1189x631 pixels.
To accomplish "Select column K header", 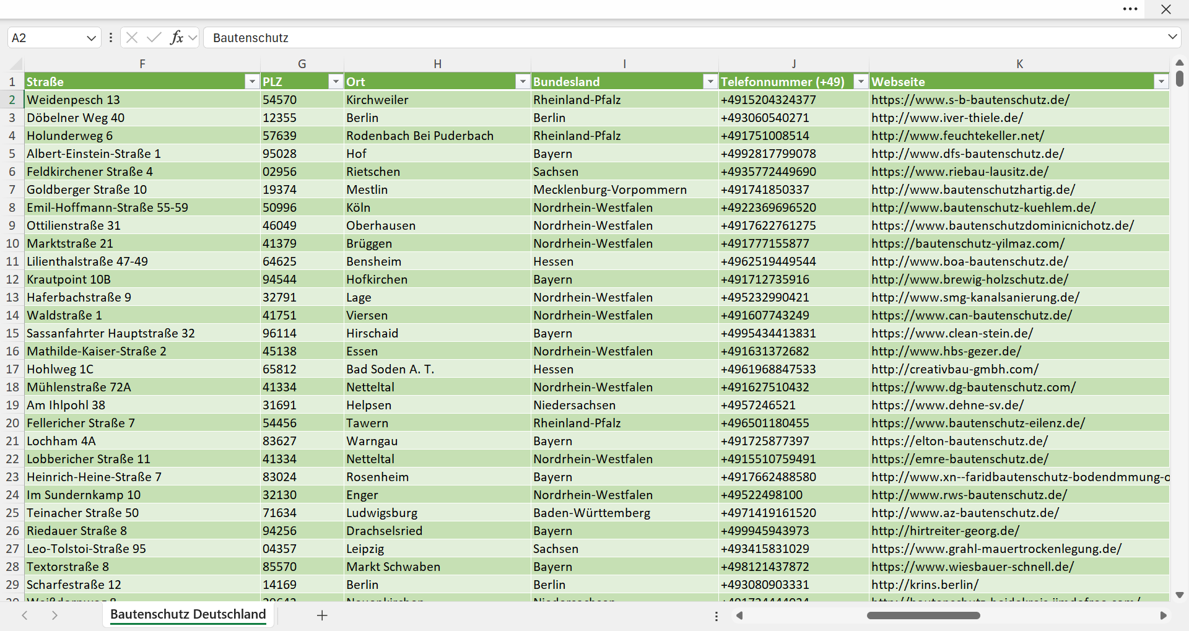I will pos(1019,64).
